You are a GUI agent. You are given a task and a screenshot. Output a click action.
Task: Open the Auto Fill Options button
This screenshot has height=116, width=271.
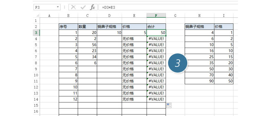tap(169, 105)
